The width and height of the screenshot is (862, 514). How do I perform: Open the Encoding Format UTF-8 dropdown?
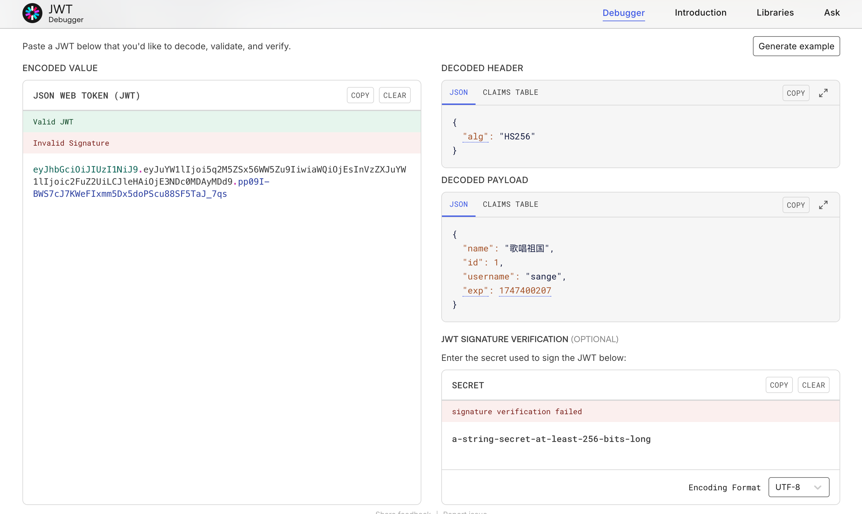(x=798, y=487)
